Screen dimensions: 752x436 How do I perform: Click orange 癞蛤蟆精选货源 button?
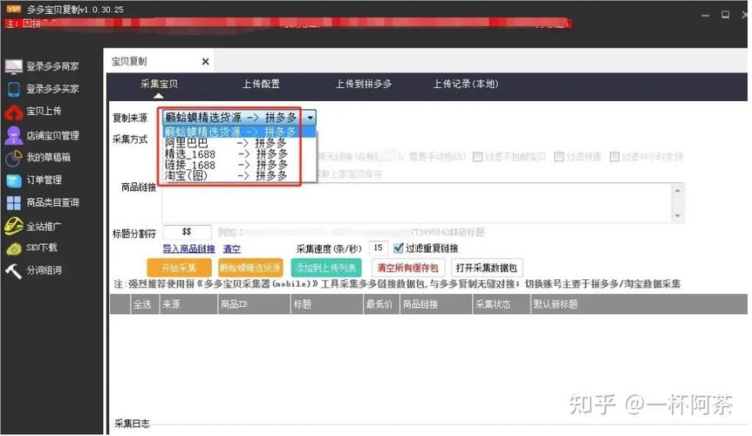tap(250, 268)
